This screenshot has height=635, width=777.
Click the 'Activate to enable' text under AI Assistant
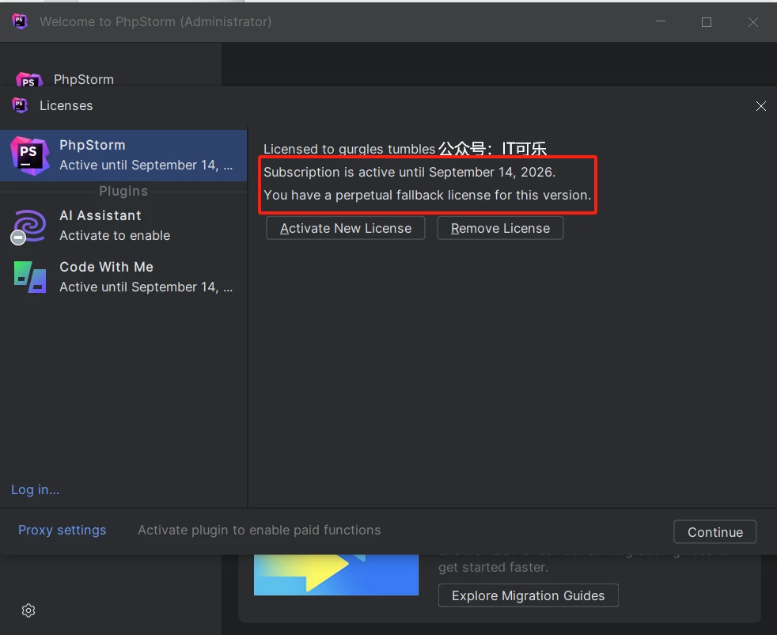[115, 235]
